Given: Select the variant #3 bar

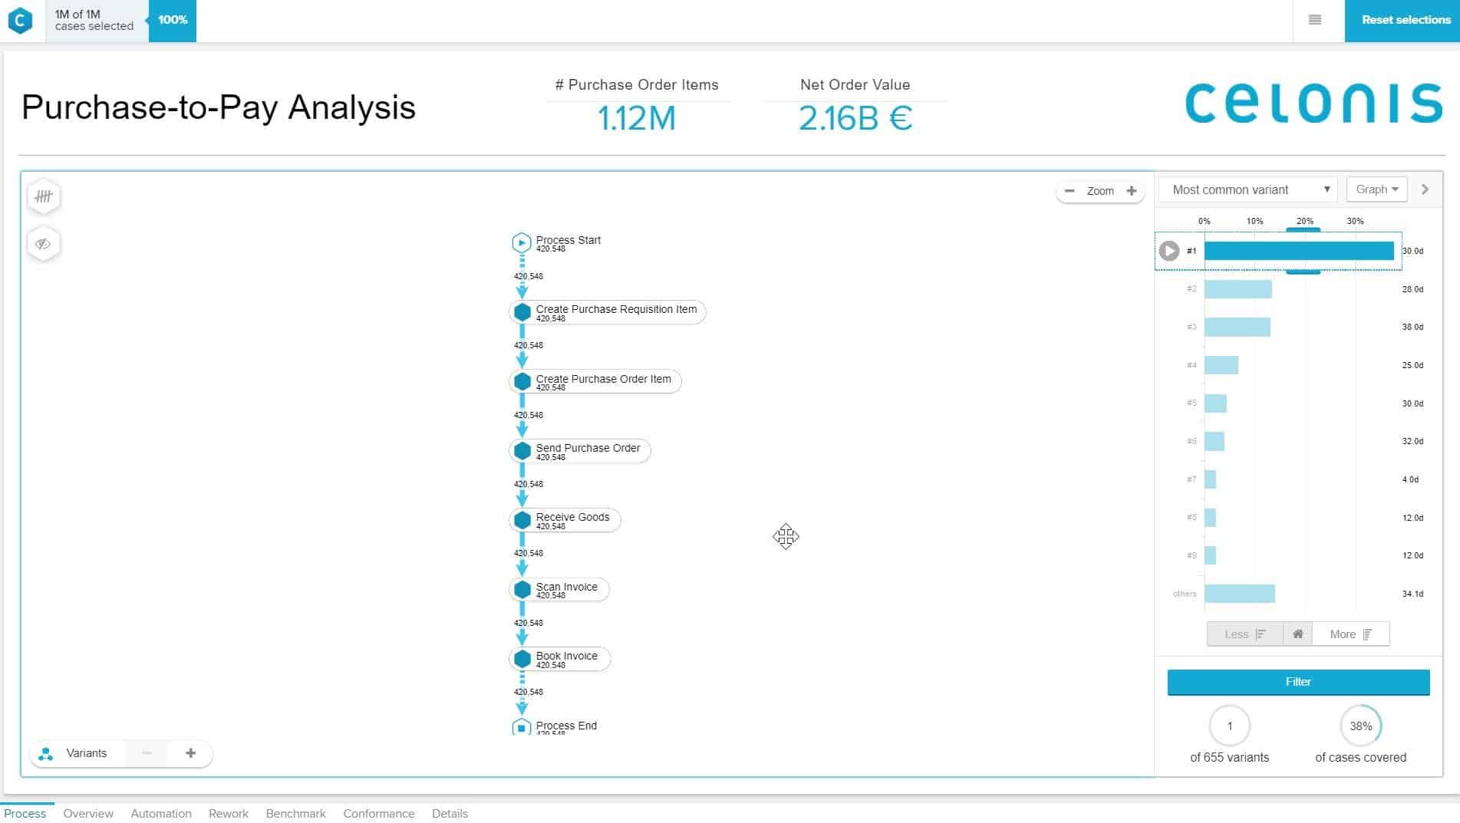Looking at the screenshot, I should tap(1238, 327).
